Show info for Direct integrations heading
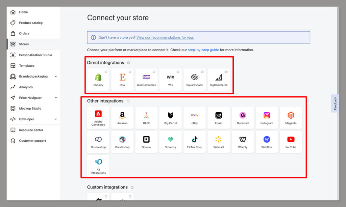Viewport: 346px width, 207px height. click(128, 63)
